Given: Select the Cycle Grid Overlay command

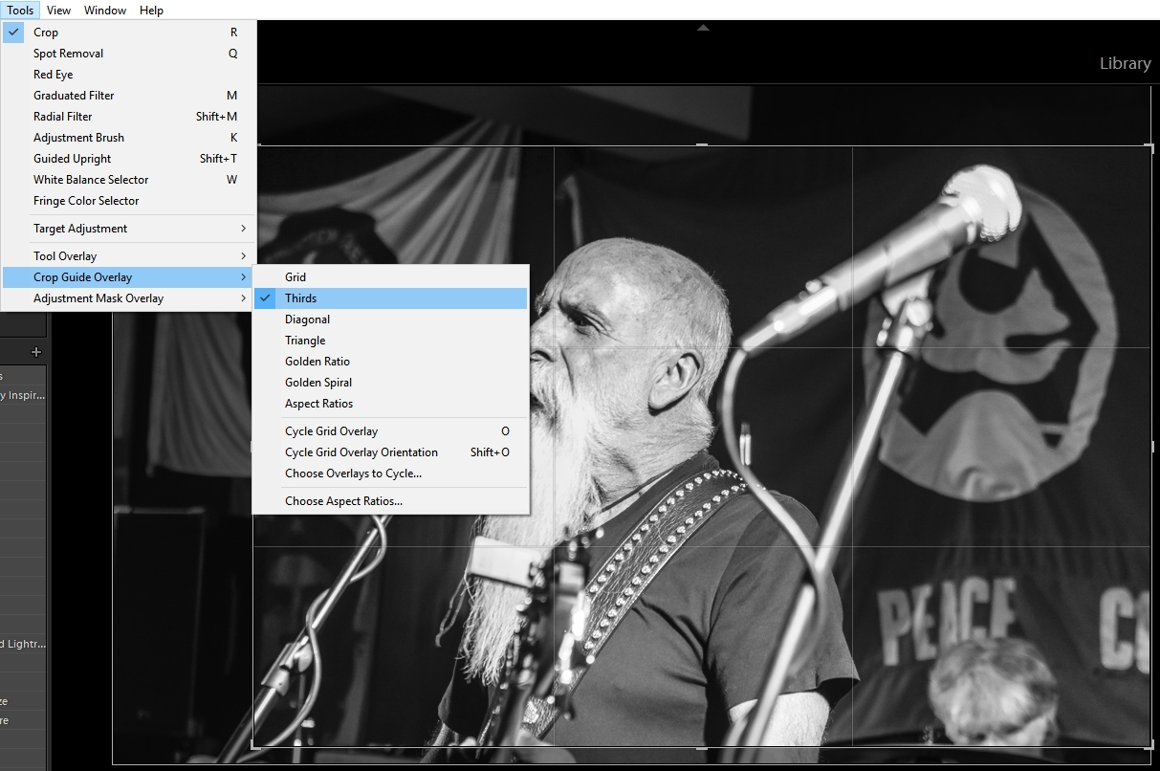Looking at the screenshot, I should pyautogui.click(x=331, y=431).
